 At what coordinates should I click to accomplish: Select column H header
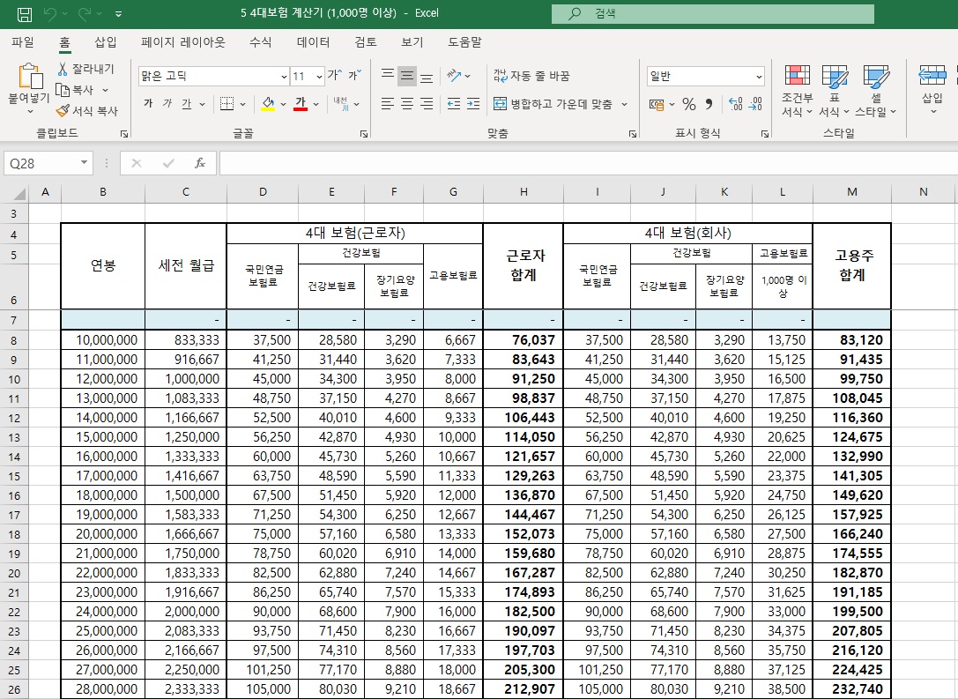524,192
